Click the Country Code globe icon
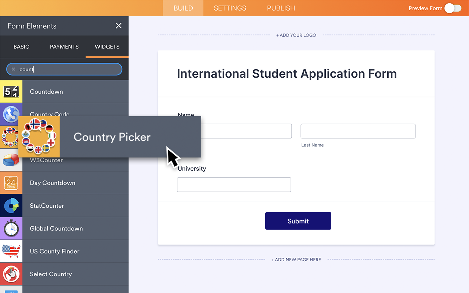469x293 pixels. (11, 114)
